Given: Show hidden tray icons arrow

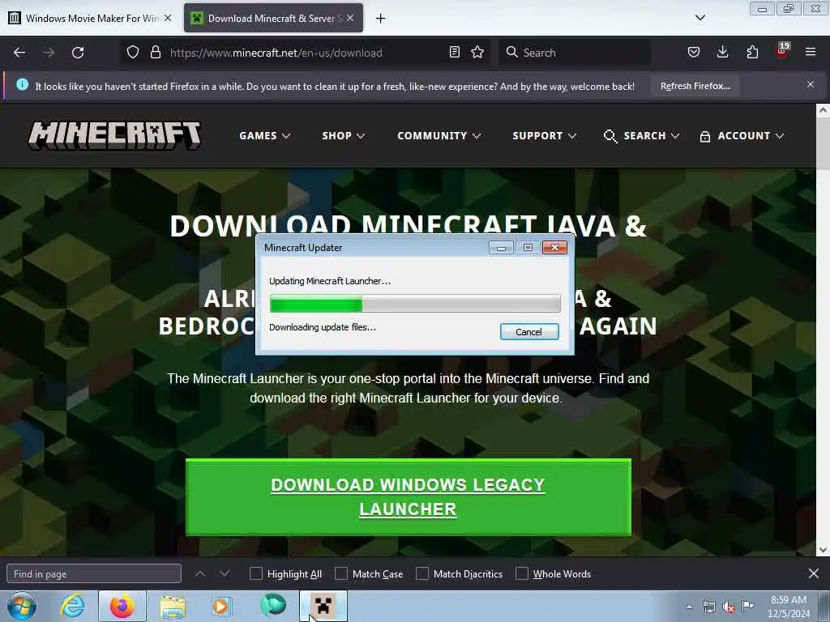Looking at the screenshot, I should [x=689, y=607].
